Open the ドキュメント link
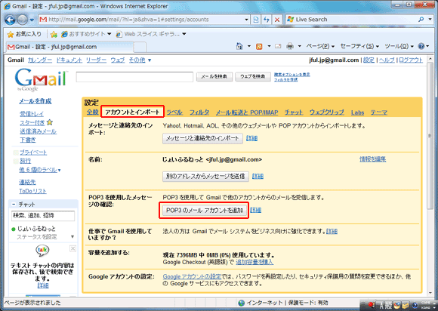The height and width of the screenshot is (311, 438). coord(69,60)
